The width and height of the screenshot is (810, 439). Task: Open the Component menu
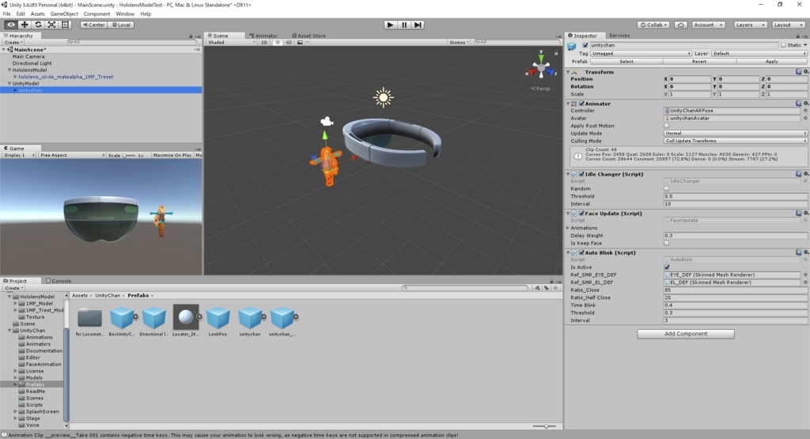click(97, 14)
